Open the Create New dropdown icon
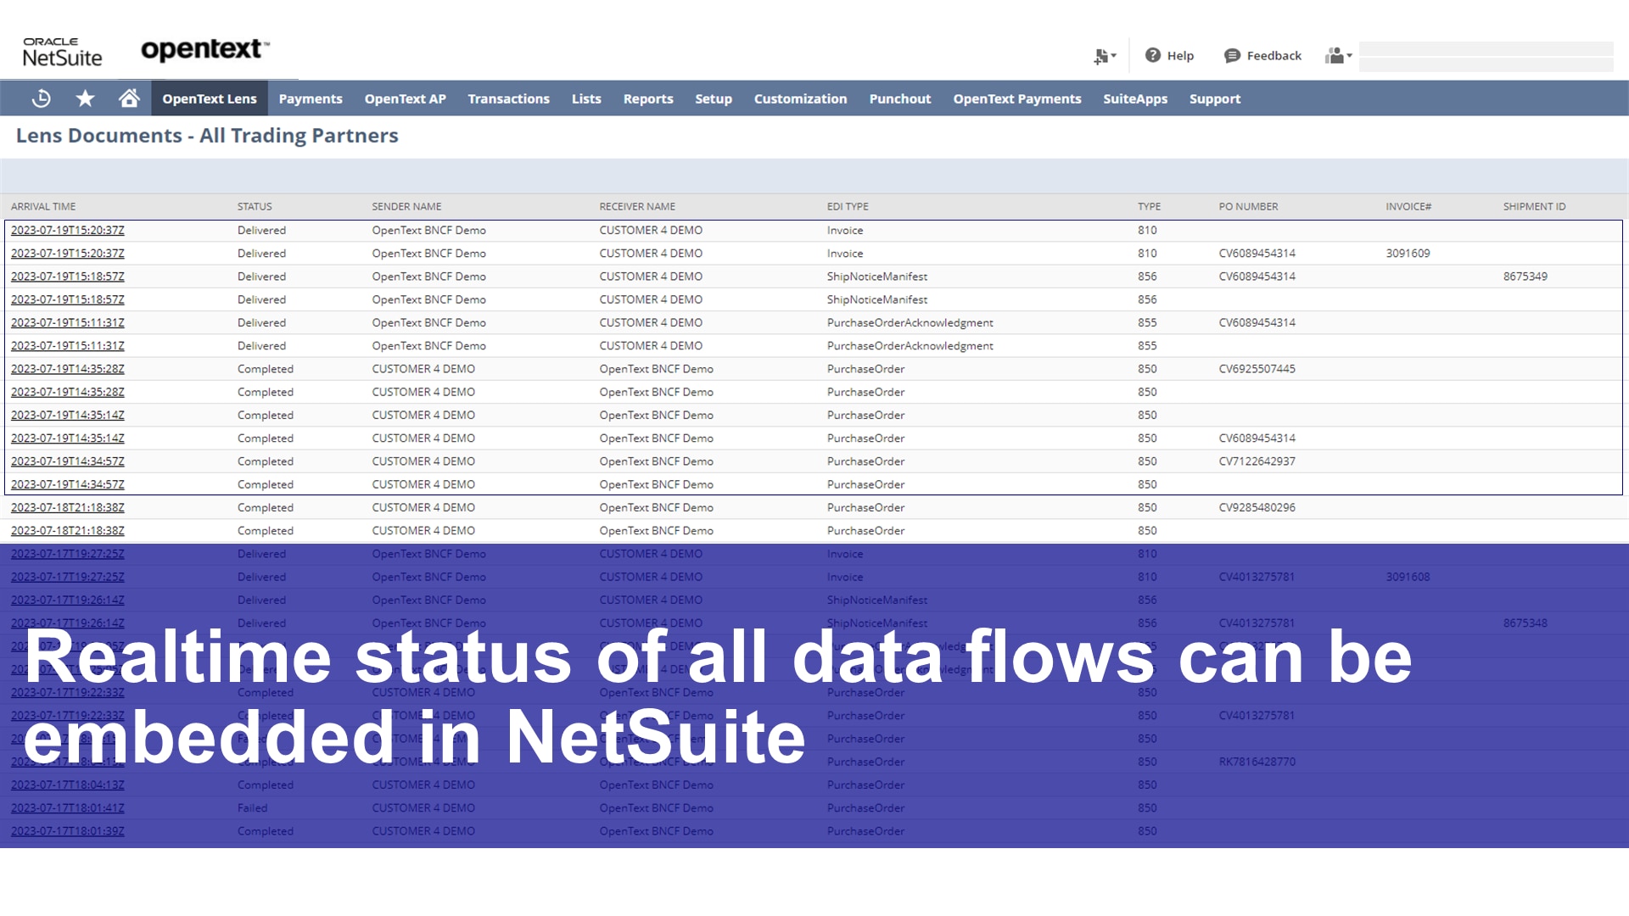The image size is (1629, 916). point(1104,56)
